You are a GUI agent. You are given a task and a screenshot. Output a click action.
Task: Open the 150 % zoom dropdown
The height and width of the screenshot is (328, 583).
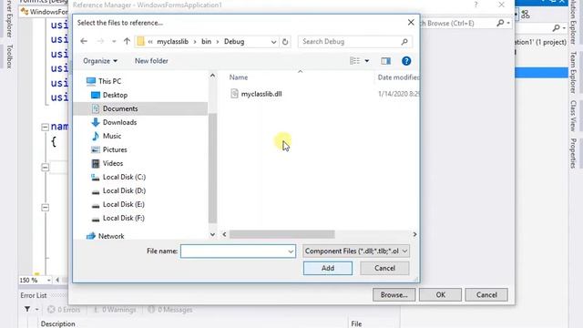(x=48, y=280)
